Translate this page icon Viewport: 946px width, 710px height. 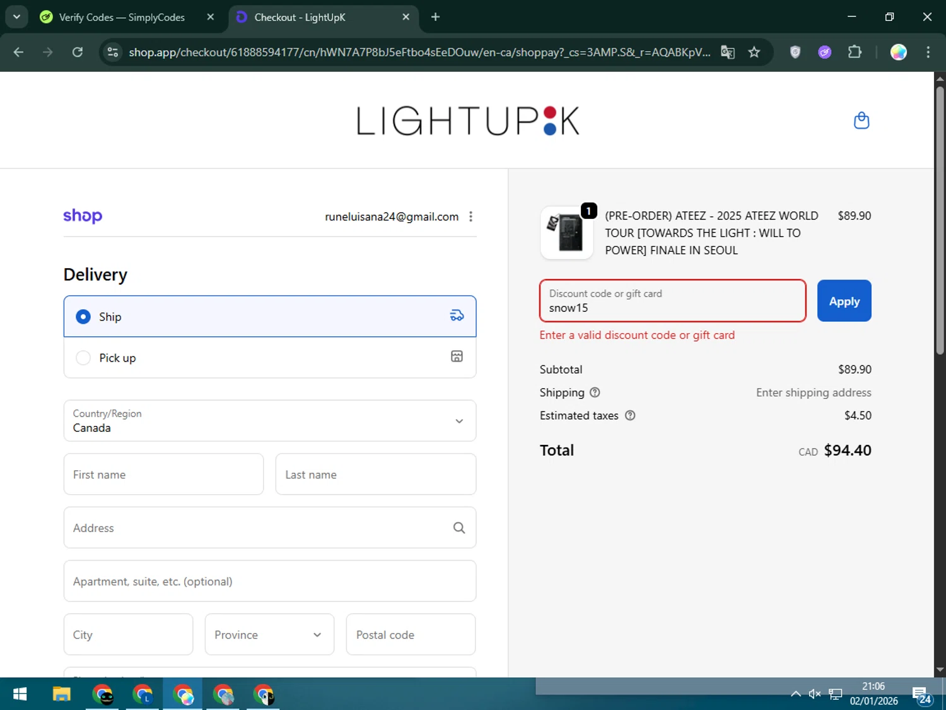point(728,52)
